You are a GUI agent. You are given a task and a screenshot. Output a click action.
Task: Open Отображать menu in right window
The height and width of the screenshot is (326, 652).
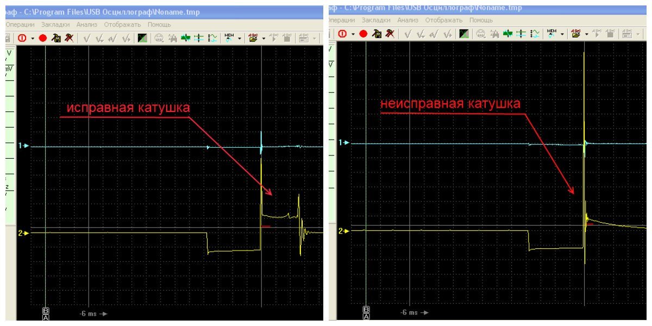point(443,20)
